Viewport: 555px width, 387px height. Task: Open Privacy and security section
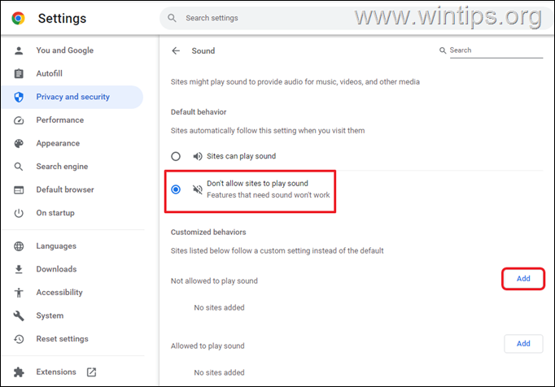tap(73, 97)
